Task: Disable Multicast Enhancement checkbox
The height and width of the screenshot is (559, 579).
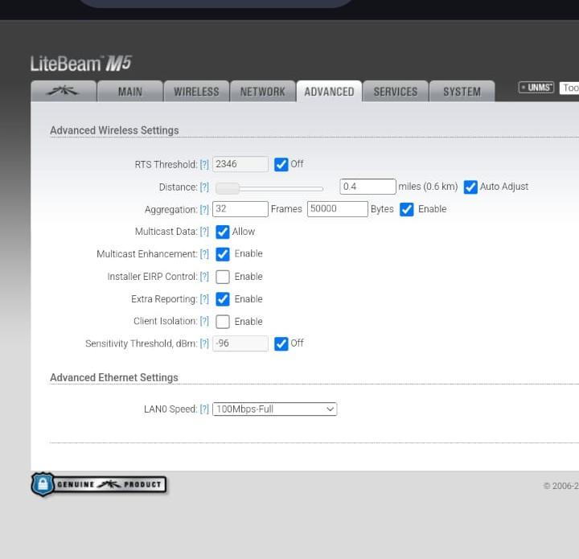Action: [223, 254]
